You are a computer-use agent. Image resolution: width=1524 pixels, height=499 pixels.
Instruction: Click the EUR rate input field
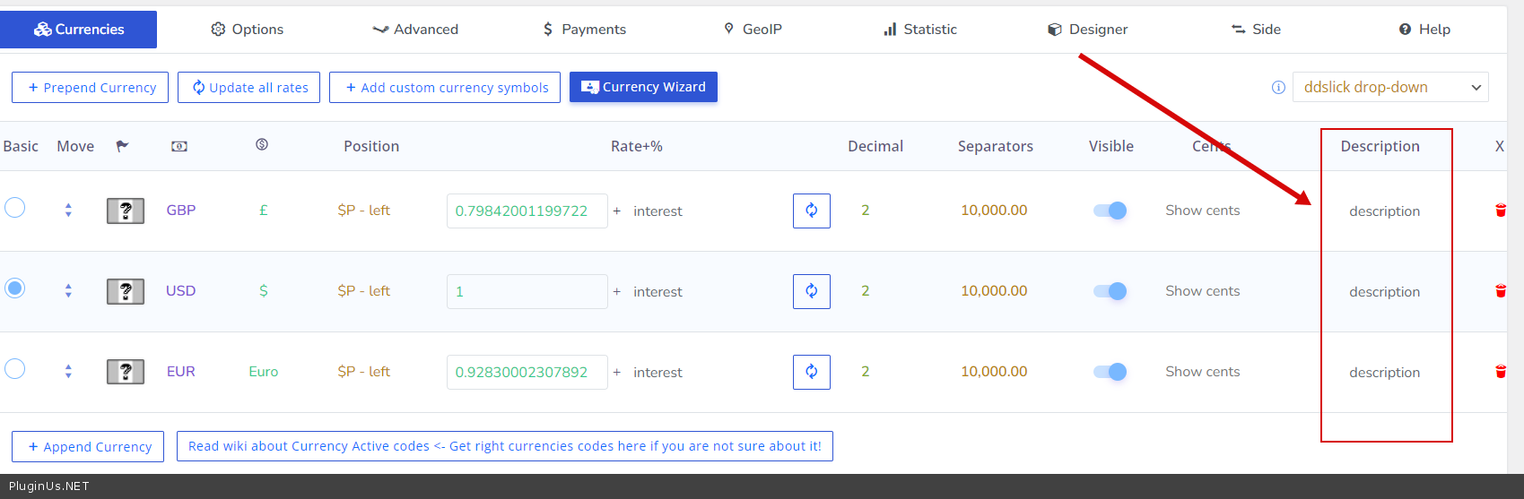527,372
